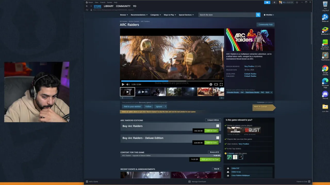Open Hearthstone desktop shortcut

click(x=325, y=57)
